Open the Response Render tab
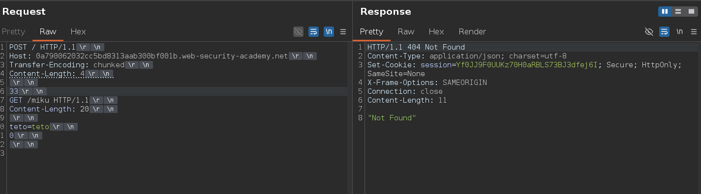 click(x=472, y=31)
